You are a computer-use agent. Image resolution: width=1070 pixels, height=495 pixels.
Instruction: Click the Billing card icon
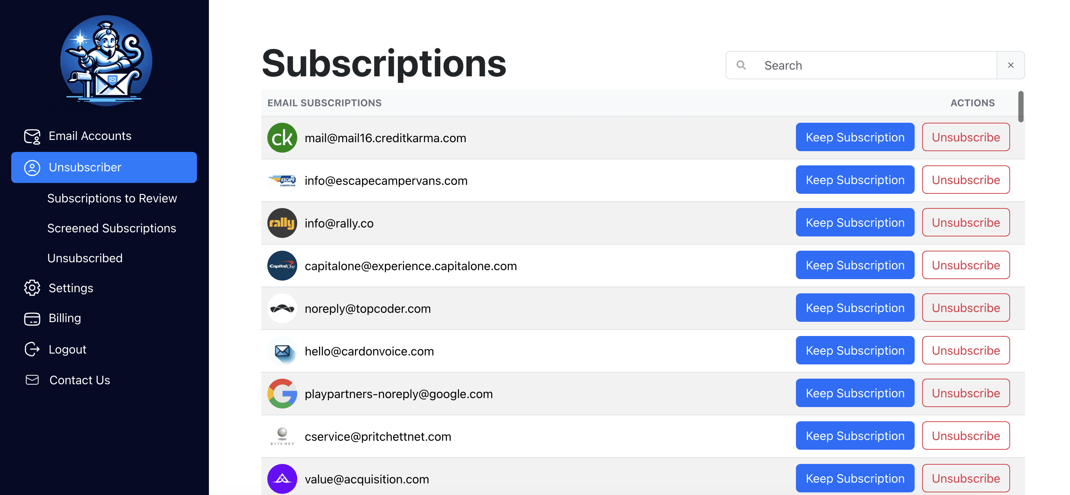click(32, 318)
